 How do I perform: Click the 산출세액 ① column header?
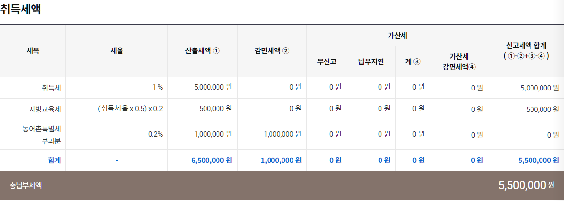(202, 51)
